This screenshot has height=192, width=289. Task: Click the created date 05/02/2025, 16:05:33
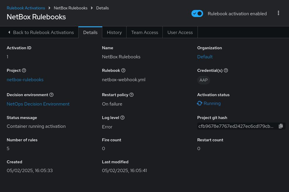[x=30, y=171]
